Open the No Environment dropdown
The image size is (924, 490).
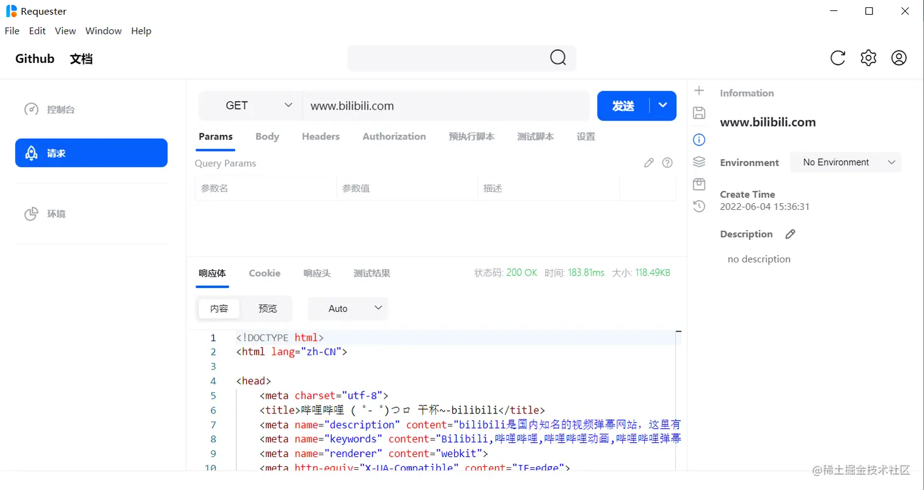pyautogui.click(x=846, y=162)
